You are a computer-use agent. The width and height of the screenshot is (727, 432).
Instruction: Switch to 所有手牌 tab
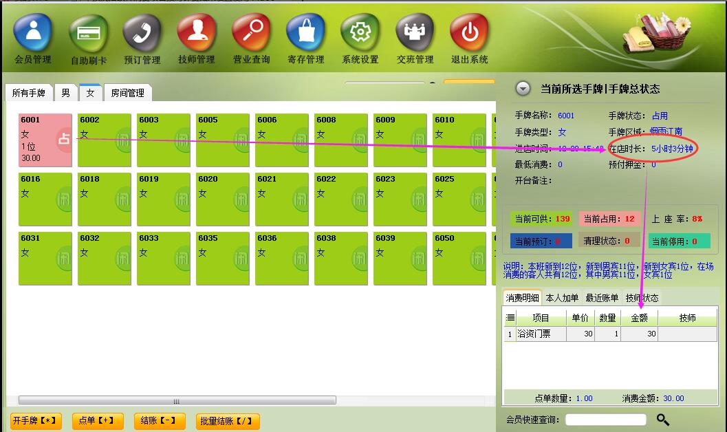coord(29,93)
